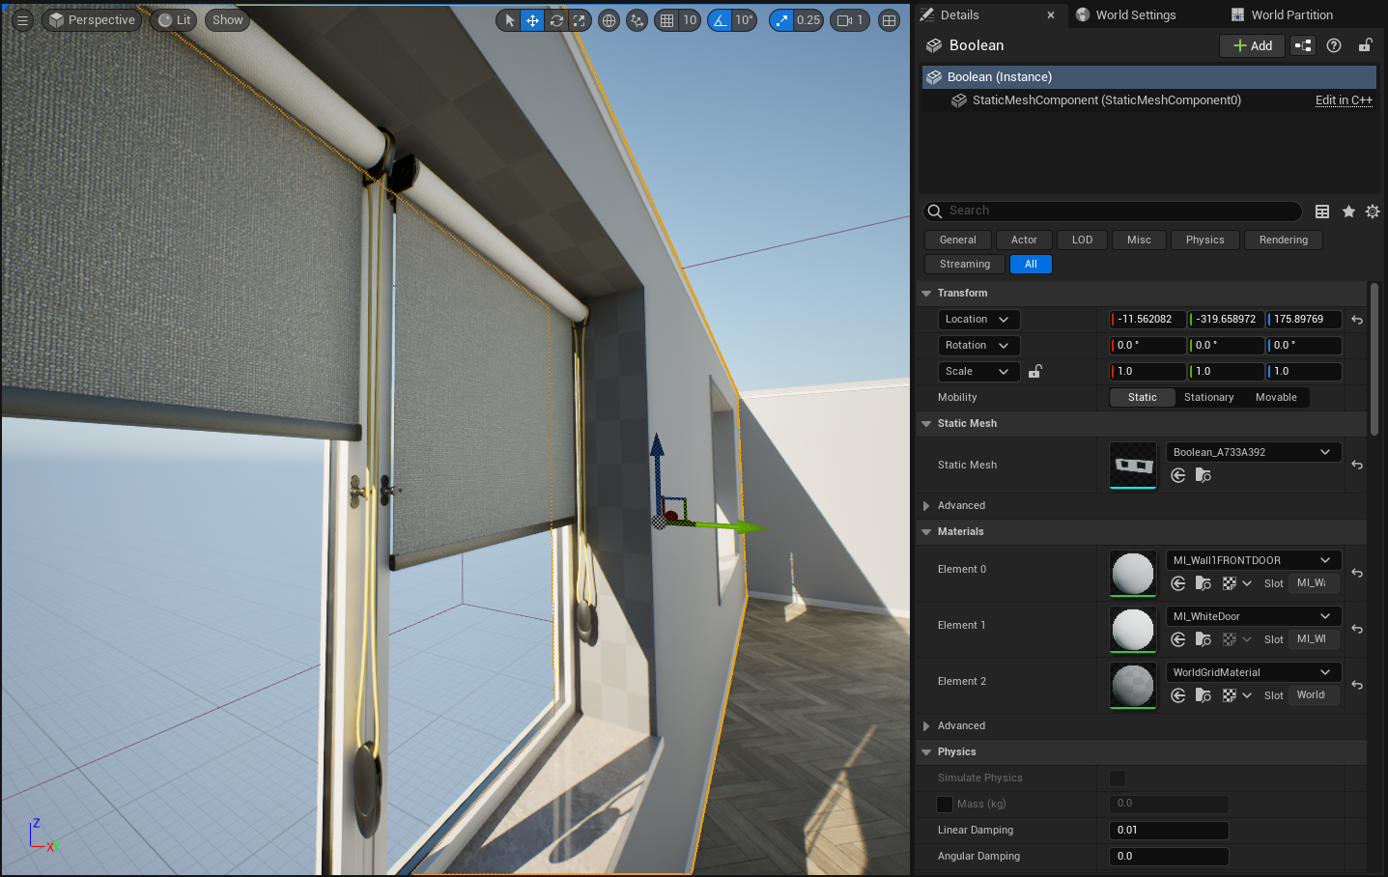This screenshot has height=877, width=1388.
Task: Click the Blueprint/Add Script icon next to Add
Action: click(1303, 45)
